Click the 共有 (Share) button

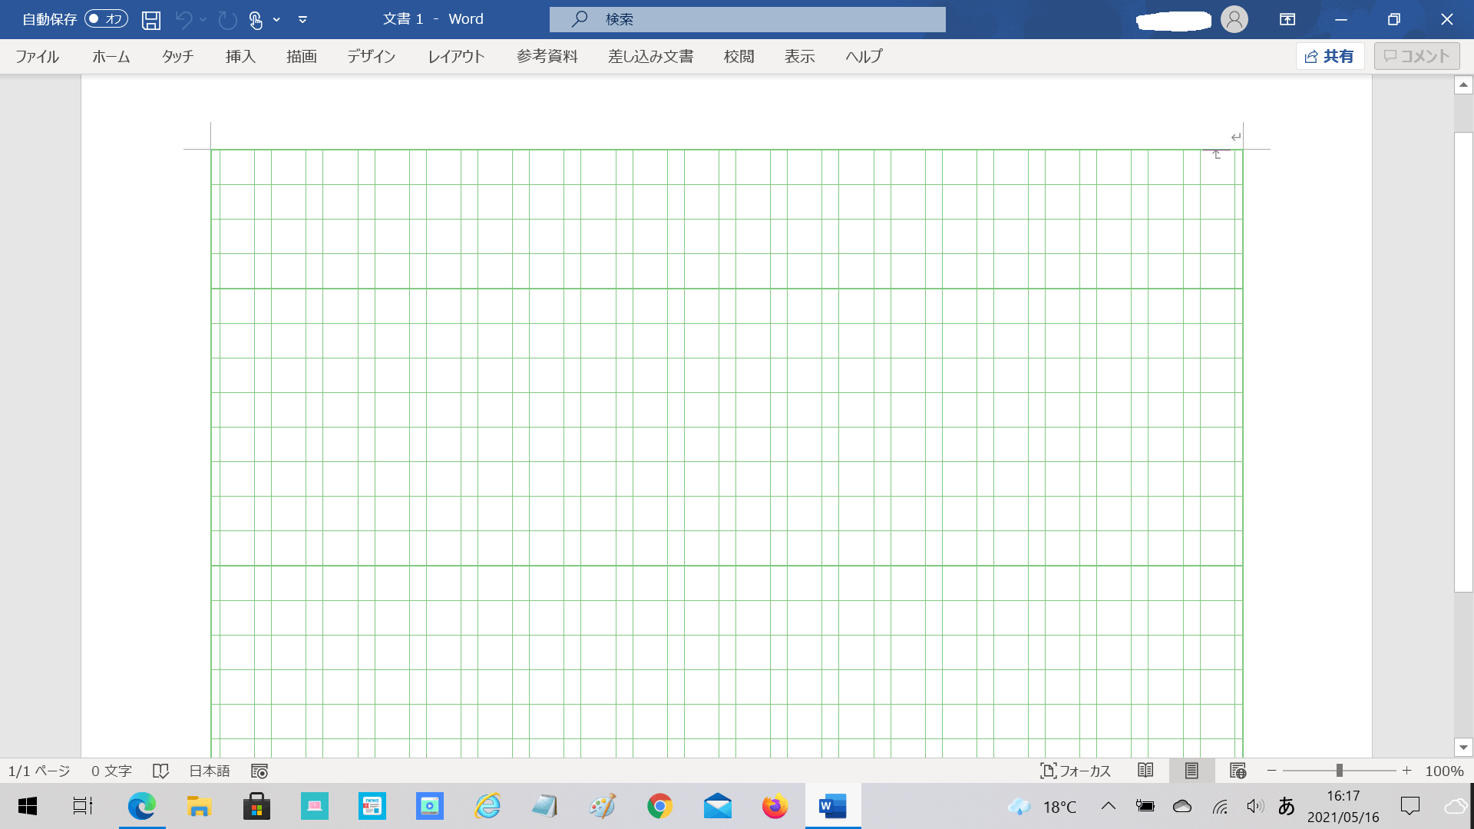pyautogui.click(x=1330, y=54)
